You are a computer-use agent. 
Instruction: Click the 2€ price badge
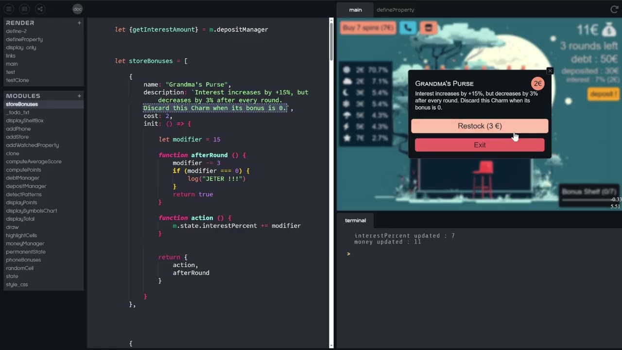pyautogui.click(x=537, y=84)
